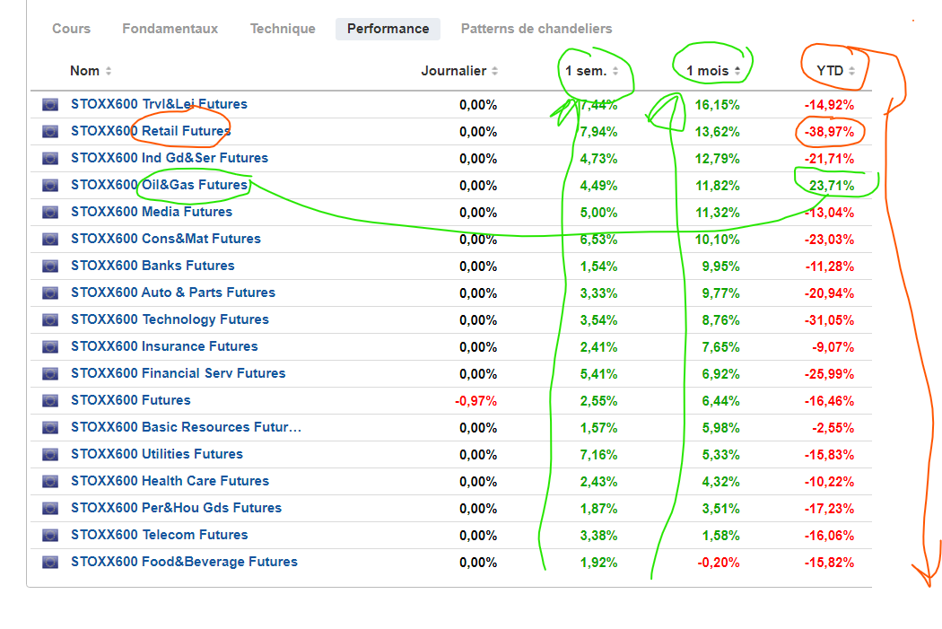Click EU flag icon beside Banks Futures
Screen dimensions: 942x629
[x=50, y=266]
